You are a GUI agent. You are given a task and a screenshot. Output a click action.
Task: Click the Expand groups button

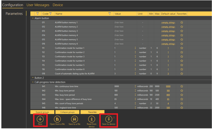pos(42,112)
